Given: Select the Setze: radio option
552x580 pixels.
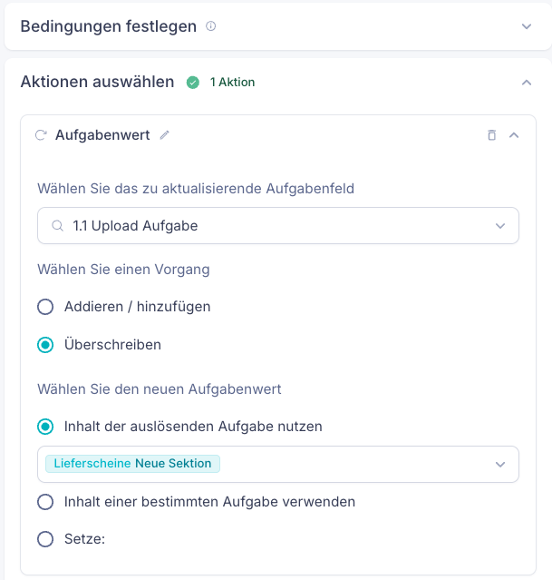Looking at the screenshot, I should pos(45,539).
